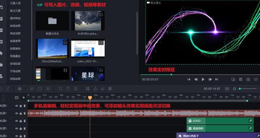Open the layers stack icon in toolbar
The width and height of the screenshot is (260, 138).
point(110,89)
